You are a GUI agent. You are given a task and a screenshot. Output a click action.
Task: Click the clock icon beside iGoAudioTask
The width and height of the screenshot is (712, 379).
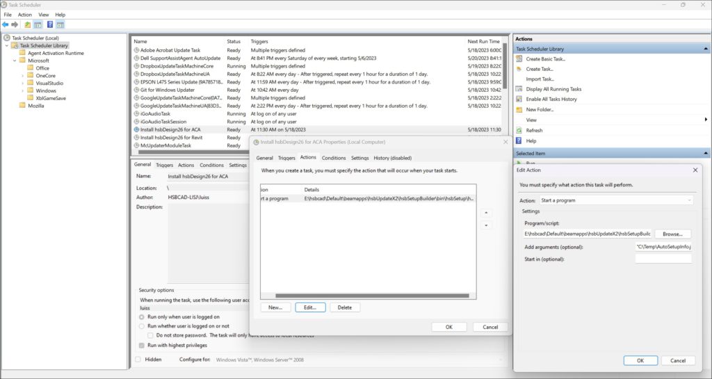(137, 113)
